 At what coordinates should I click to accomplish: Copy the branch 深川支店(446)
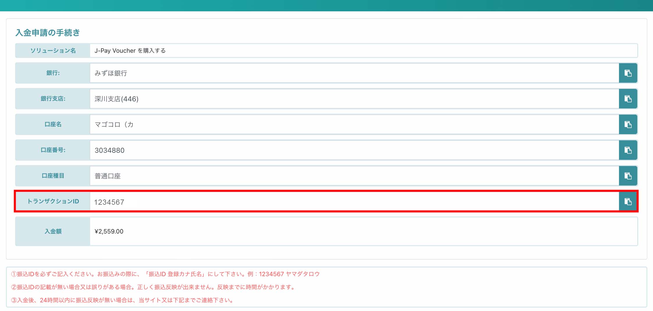coord(628,99)
